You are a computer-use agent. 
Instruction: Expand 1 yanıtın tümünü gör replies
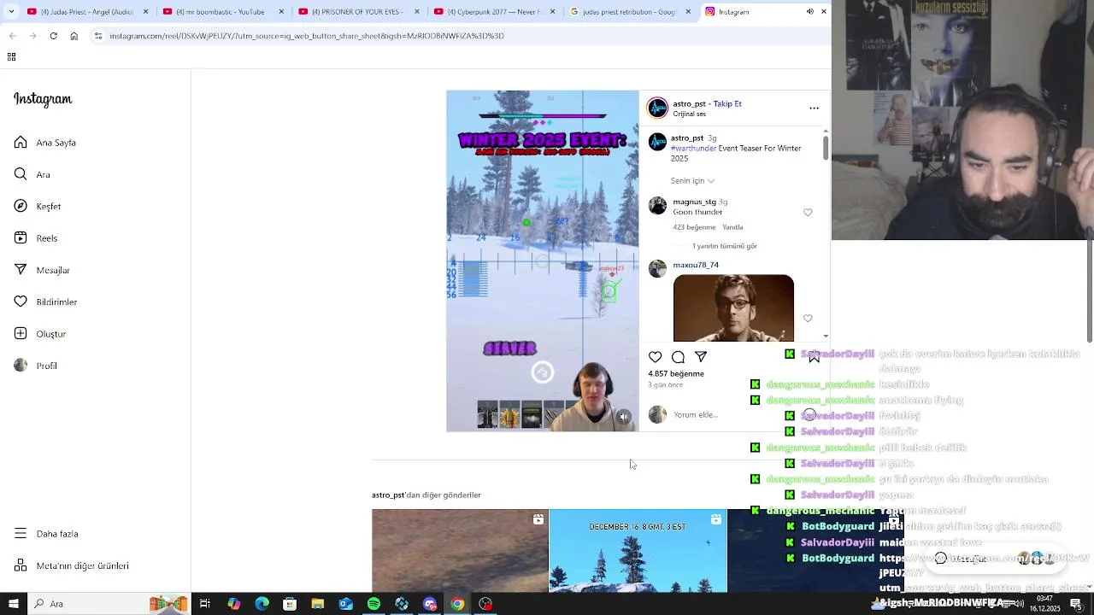pyautogui.click(x=725, y=246)
